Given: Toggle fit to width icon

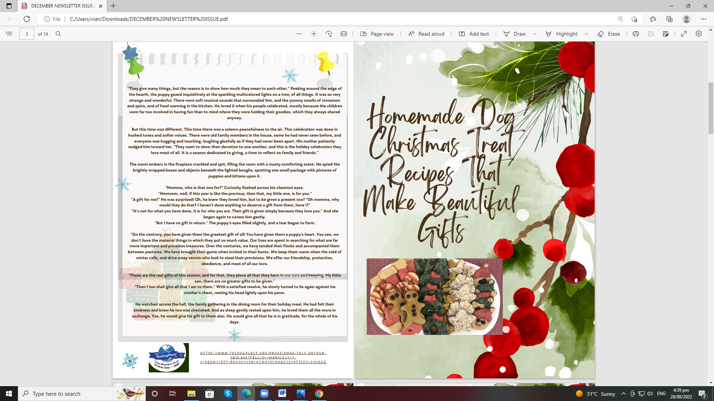Looking at the screenshot, I should click(x=344, y=34).
